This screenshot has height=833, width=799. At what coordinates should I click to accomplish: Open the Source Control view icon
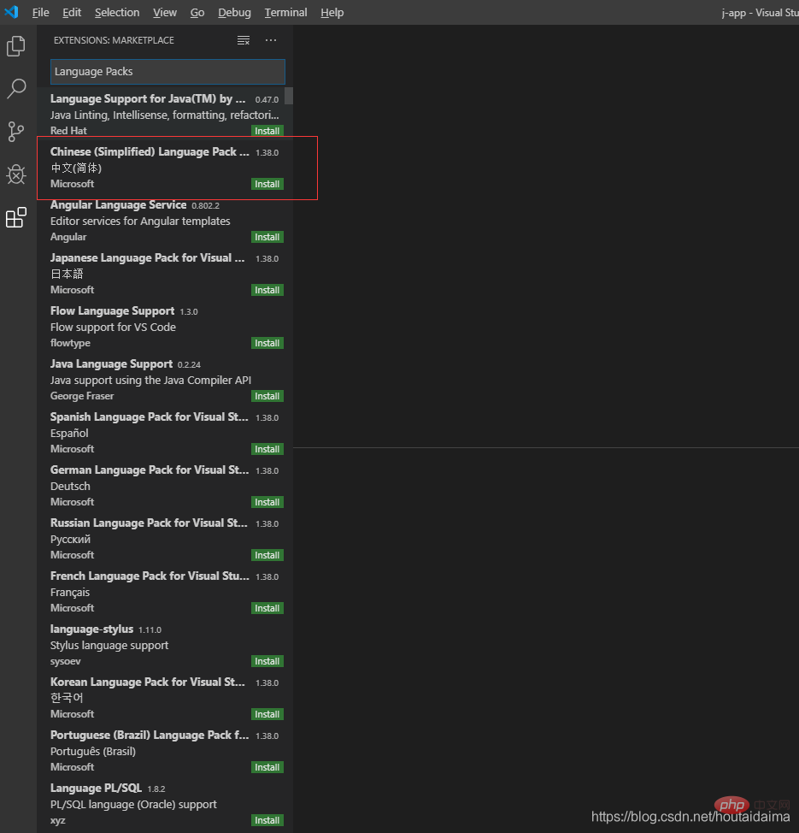coord(16,132)
